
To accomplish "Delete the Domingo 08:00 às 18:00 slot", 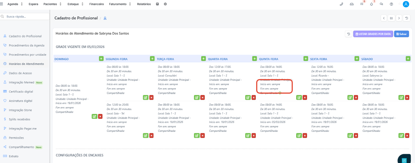I will (x=100, y=116).
